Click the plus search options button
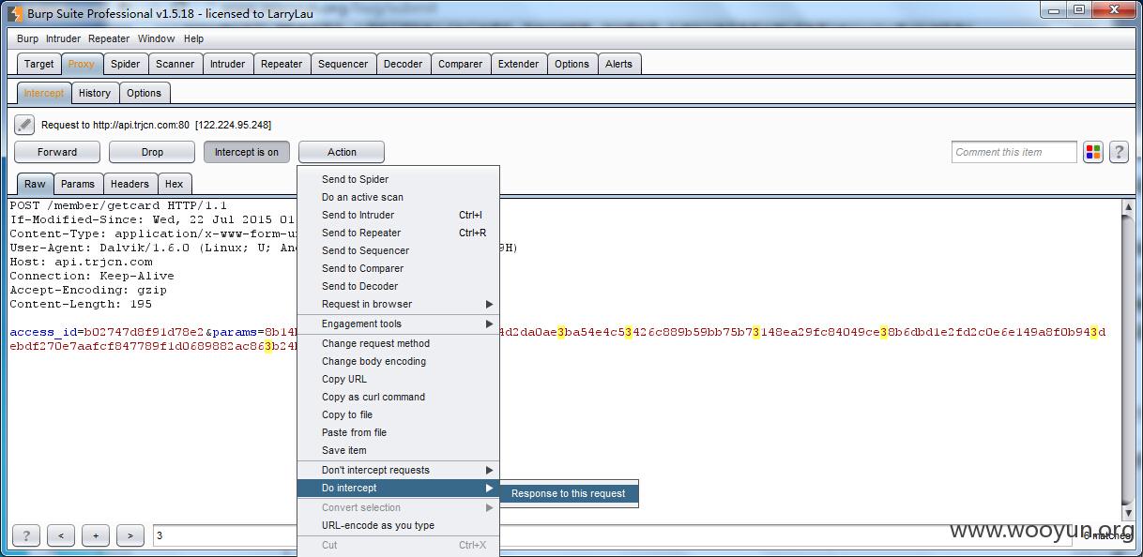This screenshot has height=557, width=1143. (x=96, y=535)
